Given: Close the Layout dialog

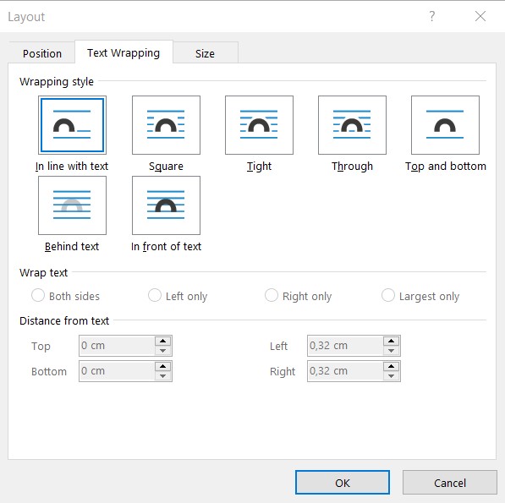Looking at the screenshot, I should 480,16.
